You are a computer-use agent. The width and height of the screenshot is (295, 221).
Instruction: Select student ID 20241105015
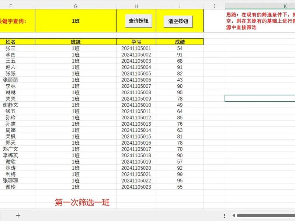point(136,136)
